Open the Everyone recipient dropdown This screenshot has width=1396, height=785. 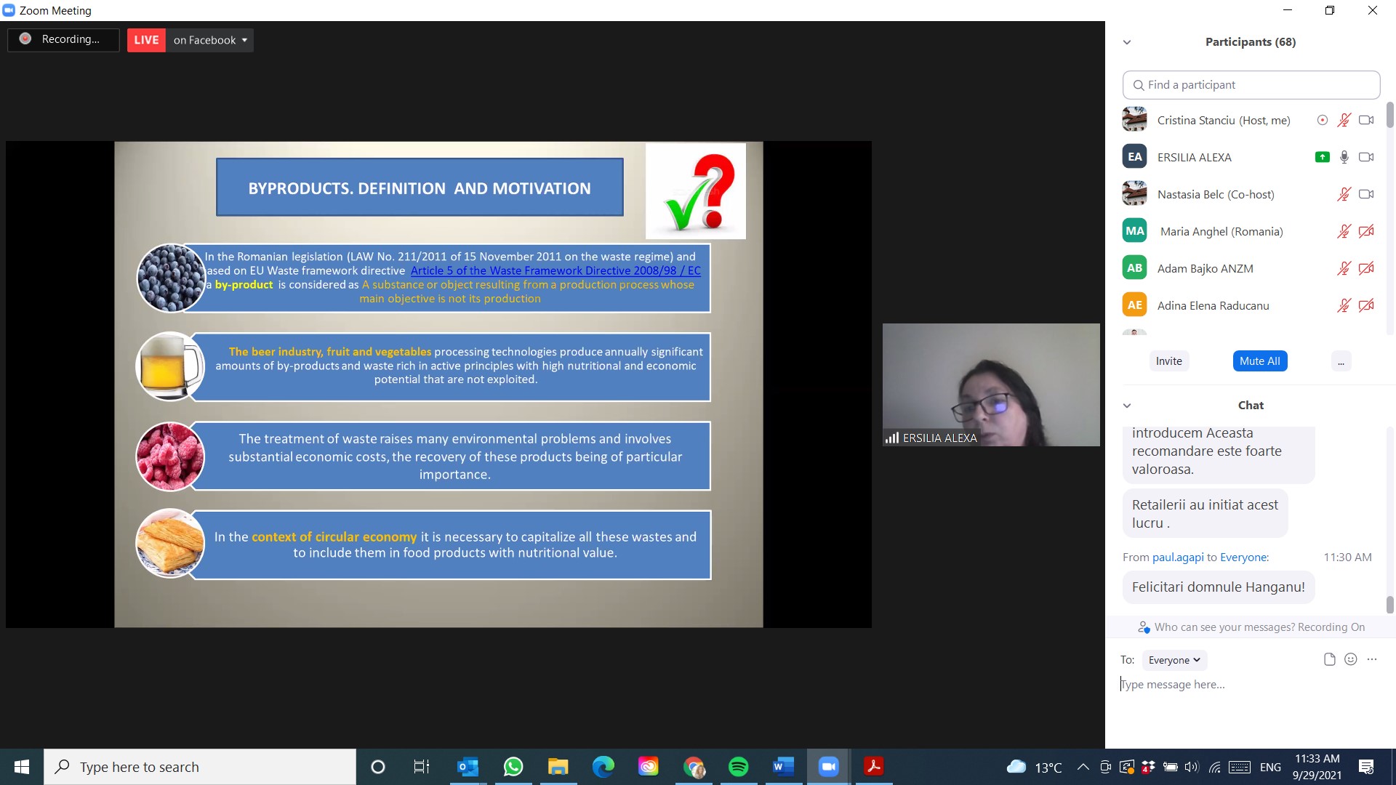(x=1174, y=660)
